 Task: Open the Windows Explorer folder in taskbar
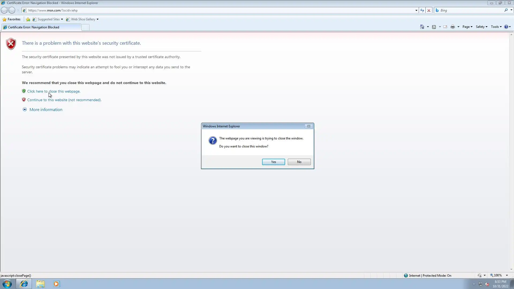coord(40,284)
